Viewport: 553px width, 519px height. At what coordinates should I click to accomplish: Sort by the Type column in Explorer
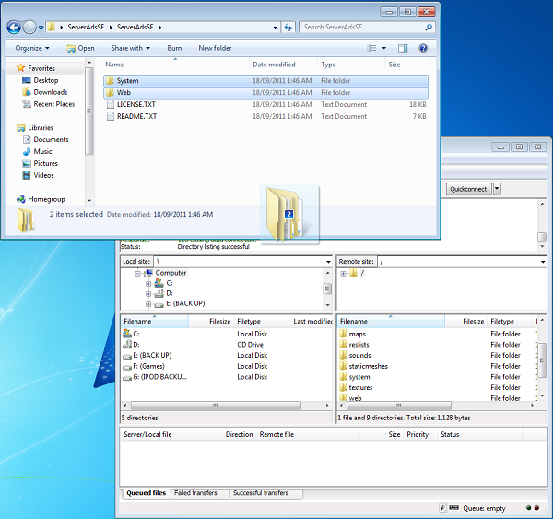351,65
